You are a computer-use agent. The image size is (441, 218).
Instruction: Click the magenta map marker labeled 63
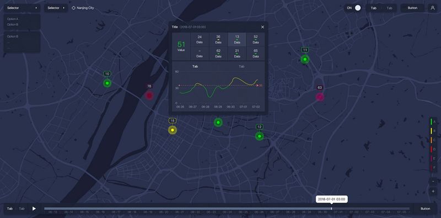320,97
